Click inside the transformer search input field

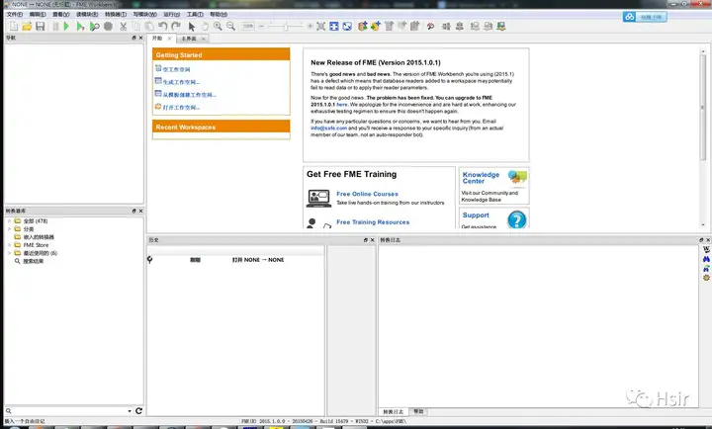(69, 411)
